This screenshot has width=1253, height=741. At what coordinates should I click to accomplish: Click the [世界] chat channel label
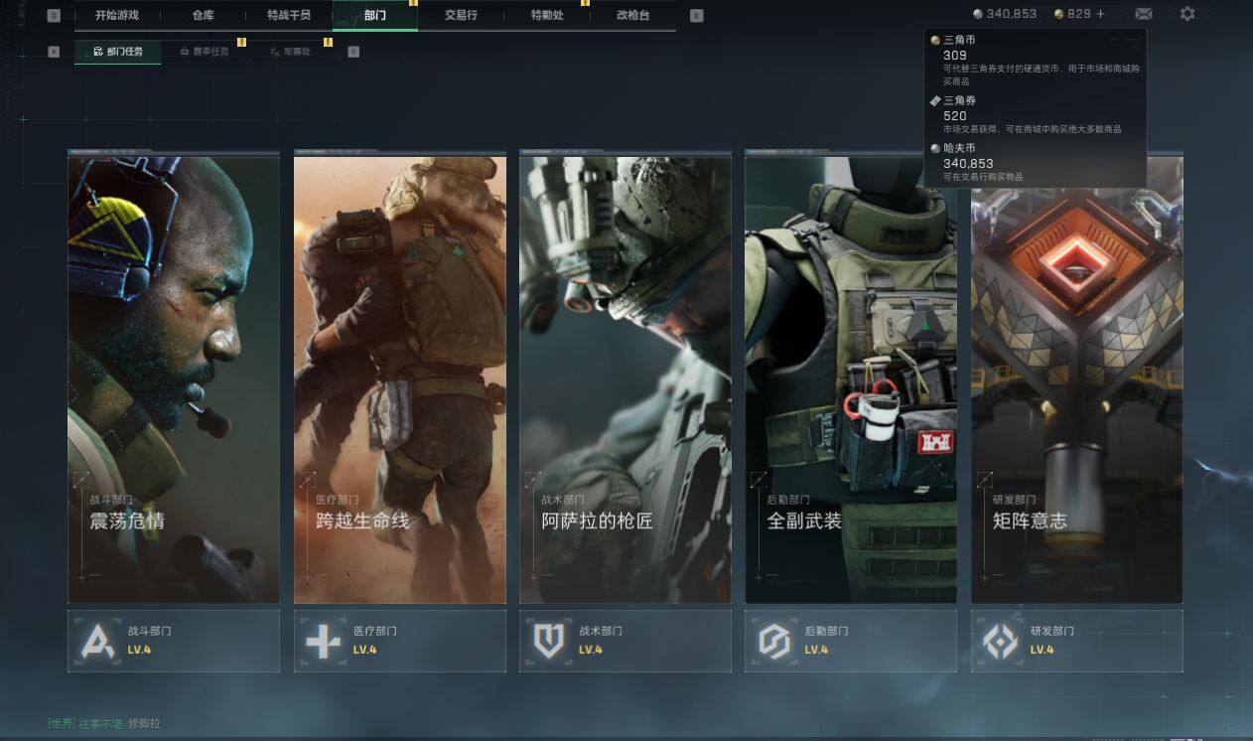point(62,724)
